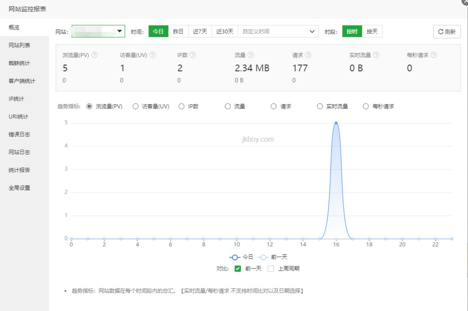Click question mark icon beside 每秒请求
The width and height of the screenshot is (468, 311).
pos(434,55)
